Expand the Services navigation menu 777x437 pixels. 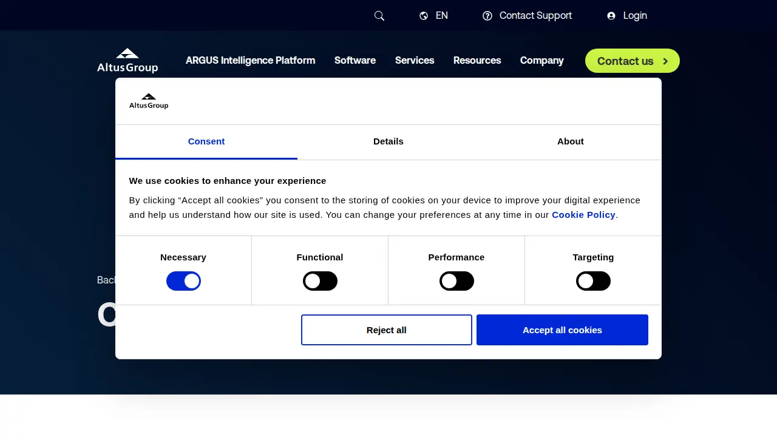(415, 61)
